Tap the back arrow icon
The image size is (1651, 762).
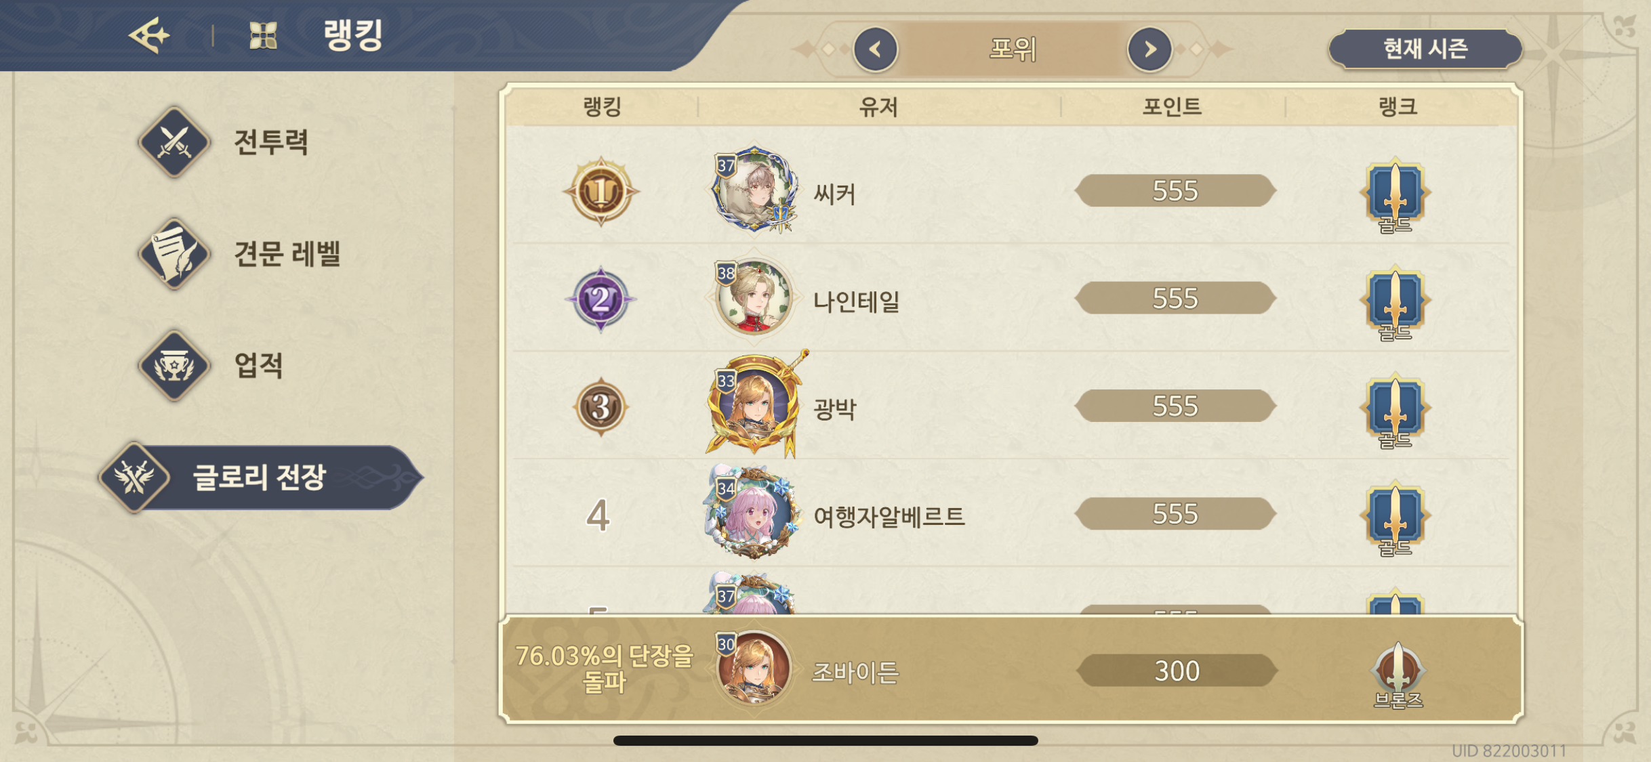pyautogui.click(x=149, y=35)
